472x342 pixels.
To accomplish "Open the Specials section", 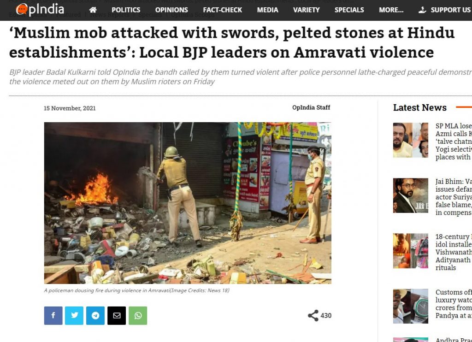I will 349,10.
